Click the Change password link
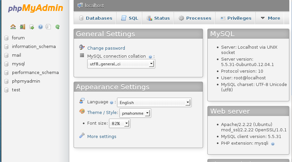Image resolution: width=292 pixels, height=162 pixels. click(106, 48)
